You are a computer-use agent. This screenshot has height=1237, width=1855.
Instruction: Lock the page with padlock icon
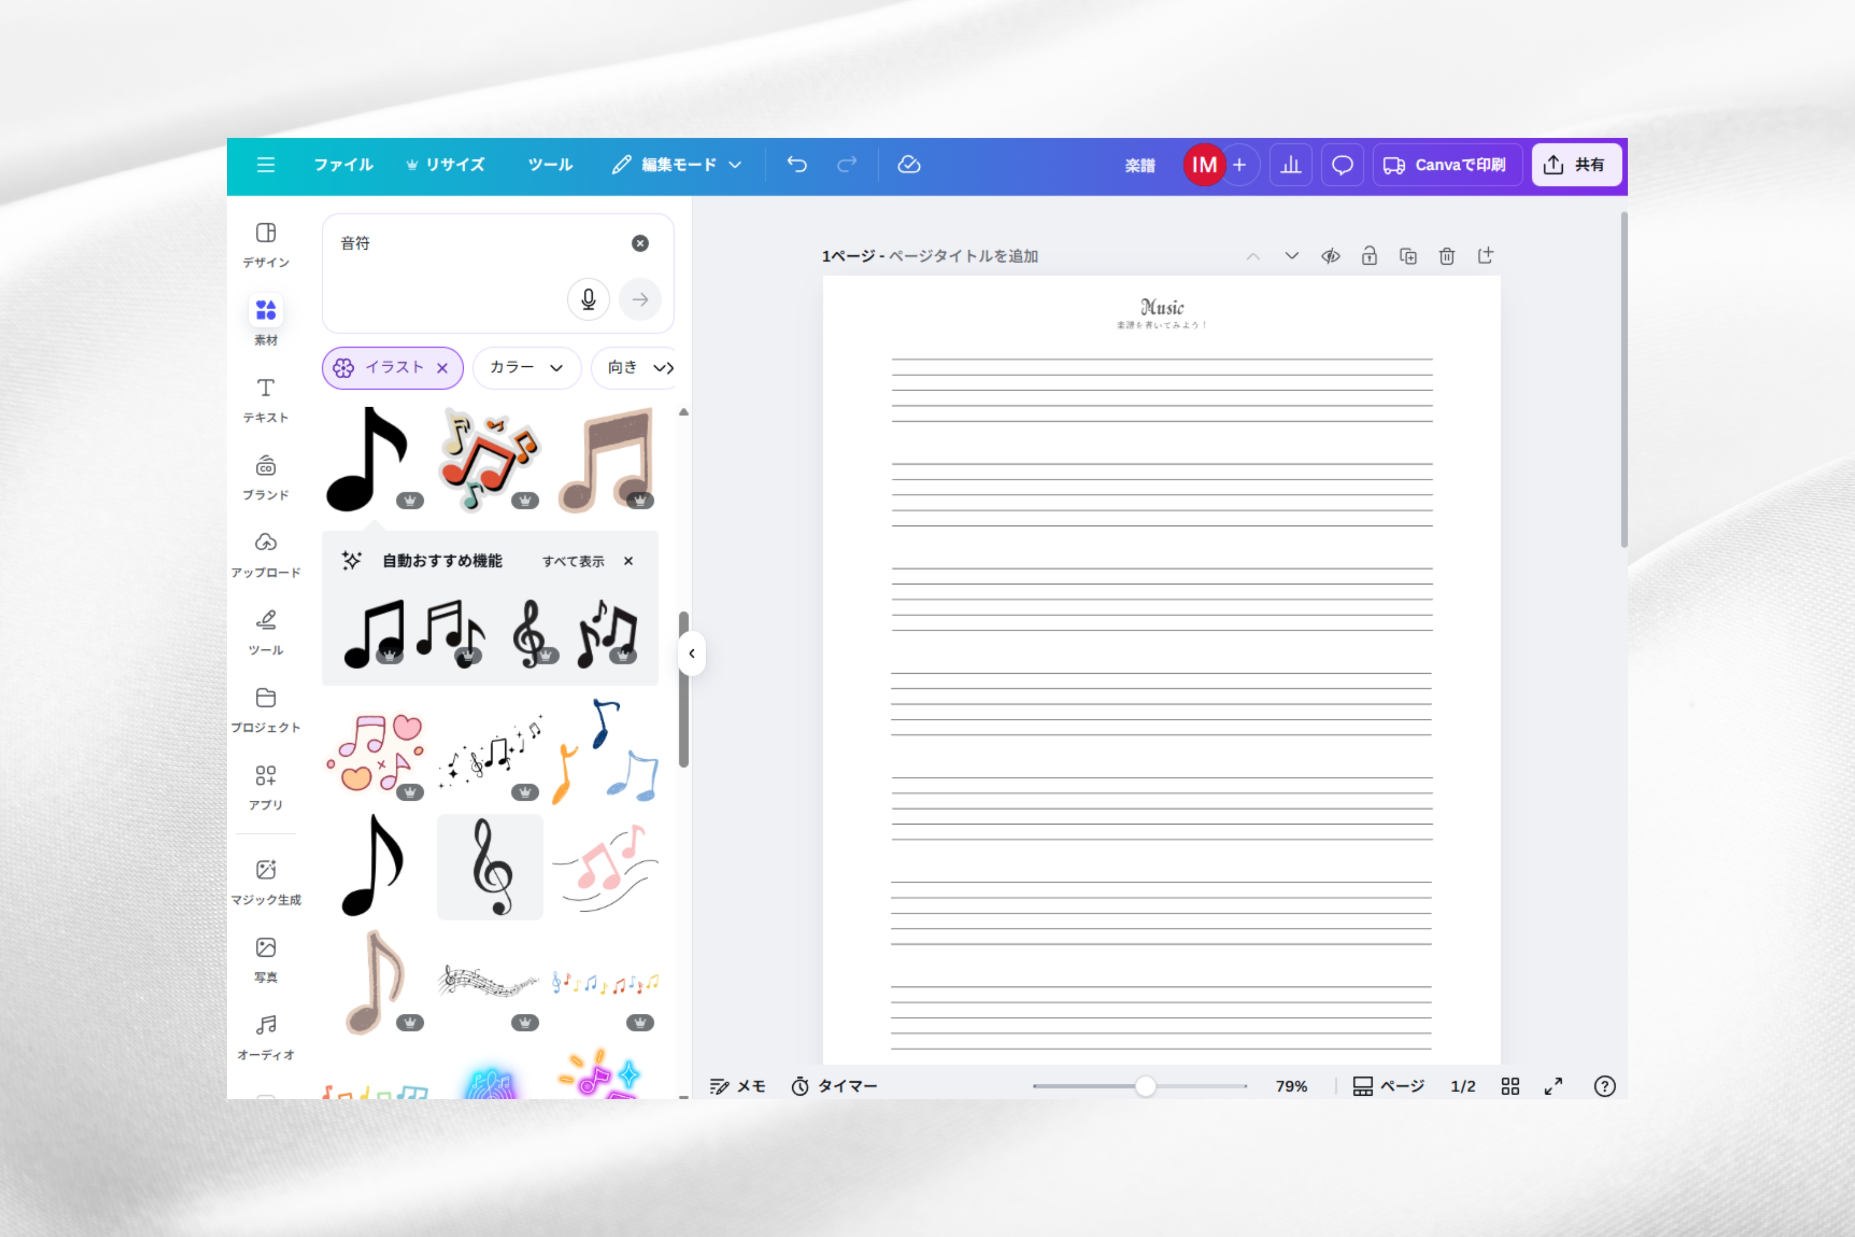[x=1369, y=256]
